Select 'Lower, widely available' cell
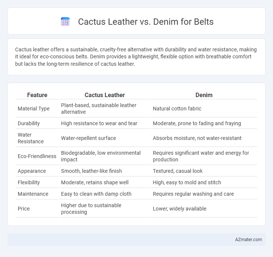Screen dimensions: 273x257 (x=204, y=209)
